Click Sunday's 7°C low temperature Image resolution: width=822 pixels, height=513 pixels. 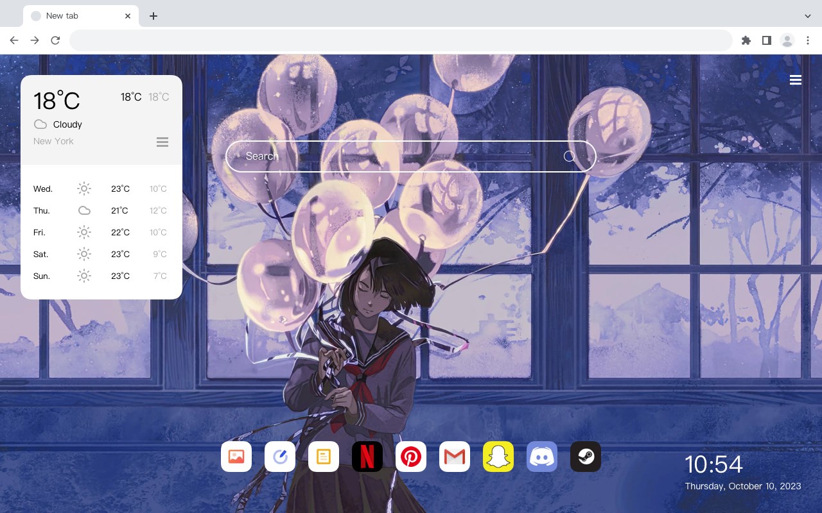pyautogui.click(x=160, y=276)
